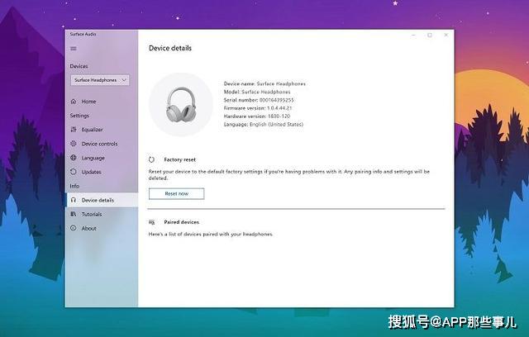Click the Reset now button
The image size is (529, 337).
[x=176, y=194]
